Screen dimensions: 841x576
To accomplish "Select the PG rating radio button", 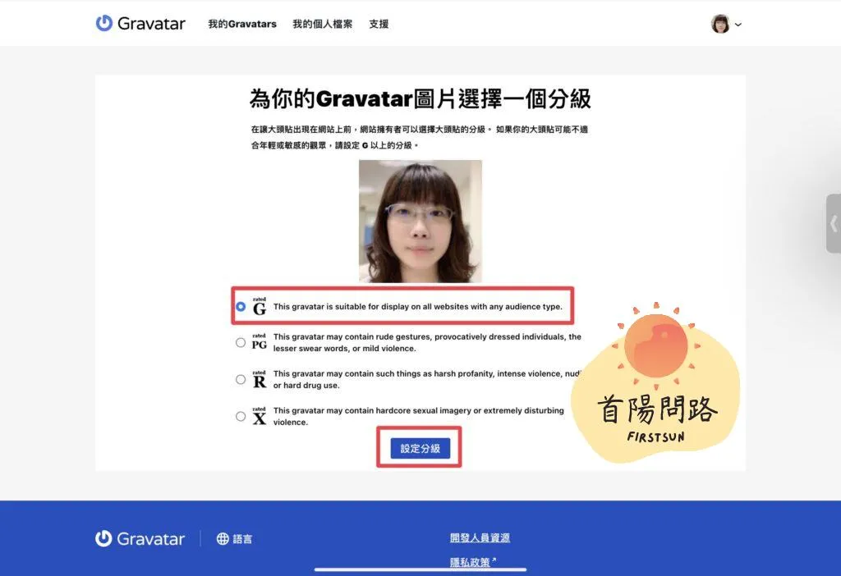I will click(241, 343).
